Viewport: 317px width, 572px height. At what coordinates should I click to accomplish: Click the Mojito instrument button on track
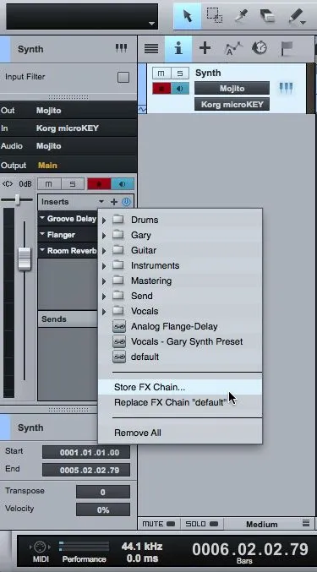tap(232, 88)
